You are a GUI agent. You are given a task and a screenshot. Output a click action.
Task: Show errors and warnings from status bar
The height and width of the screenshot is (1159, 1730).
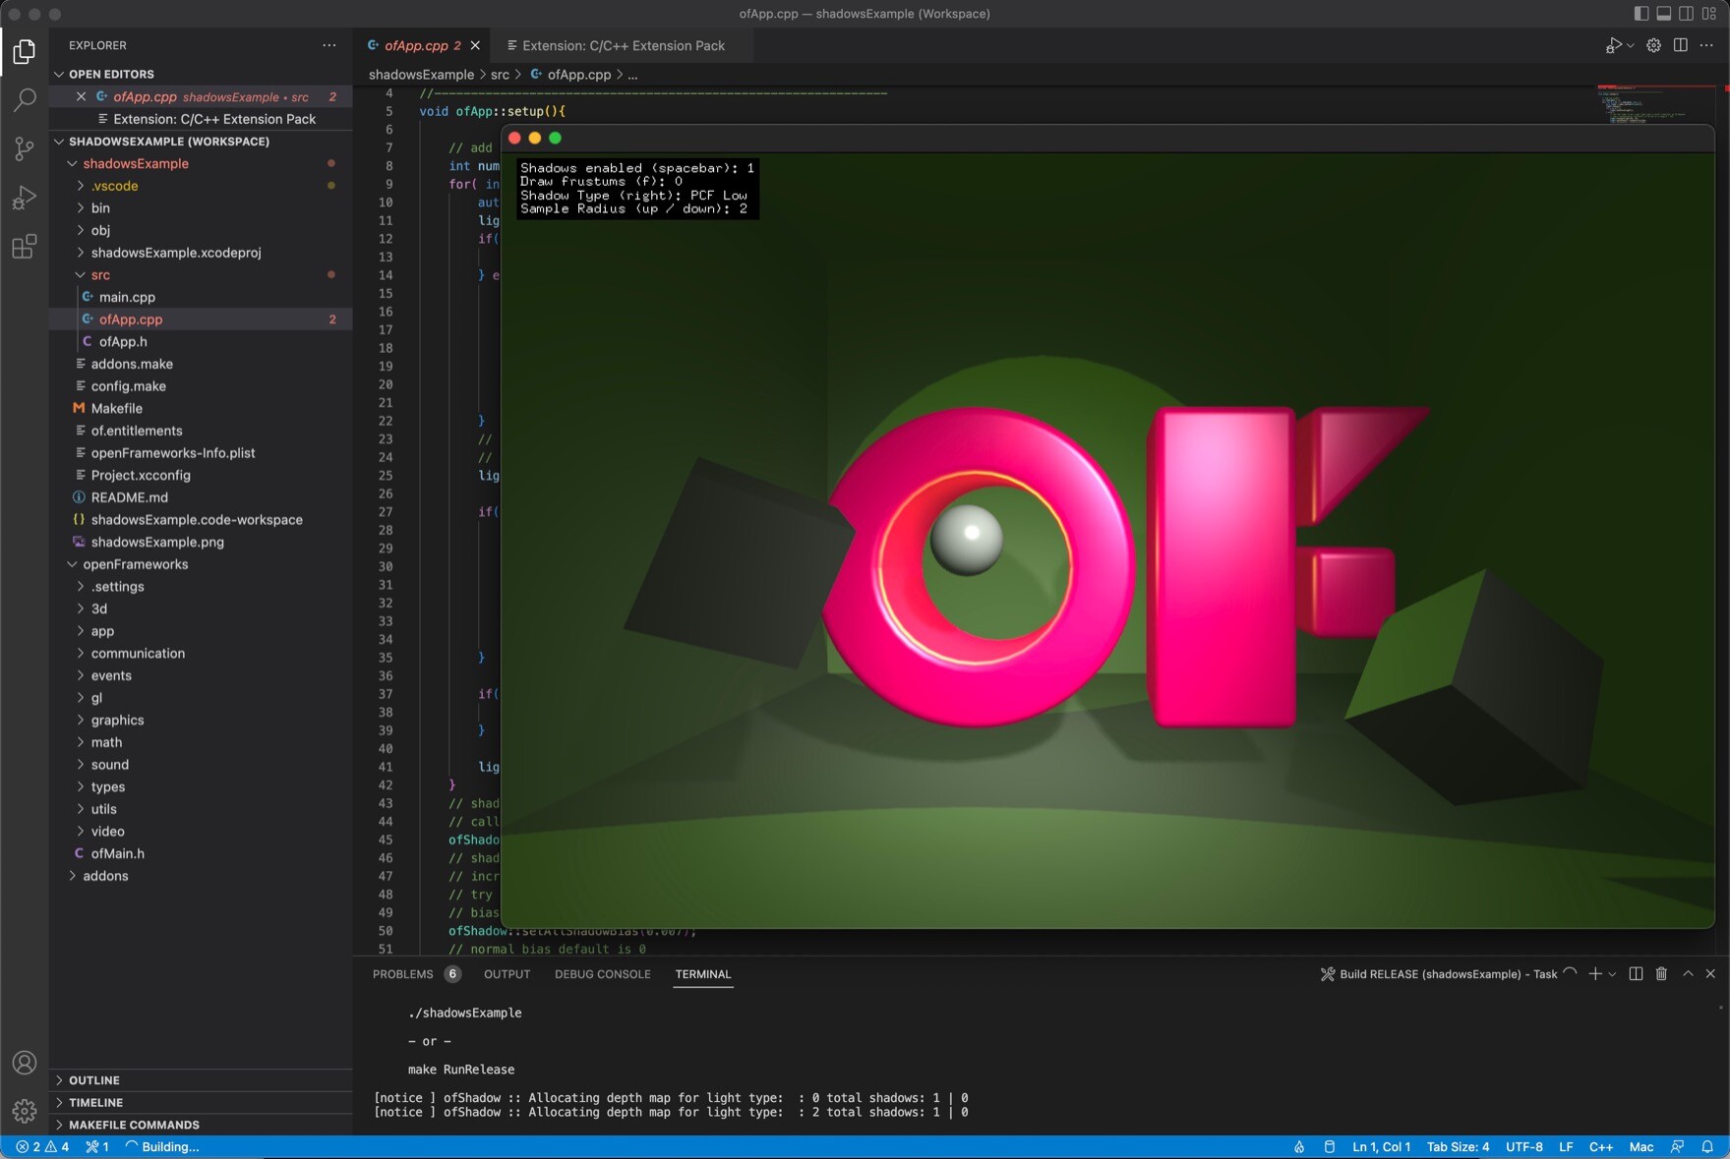point(42,1147)
